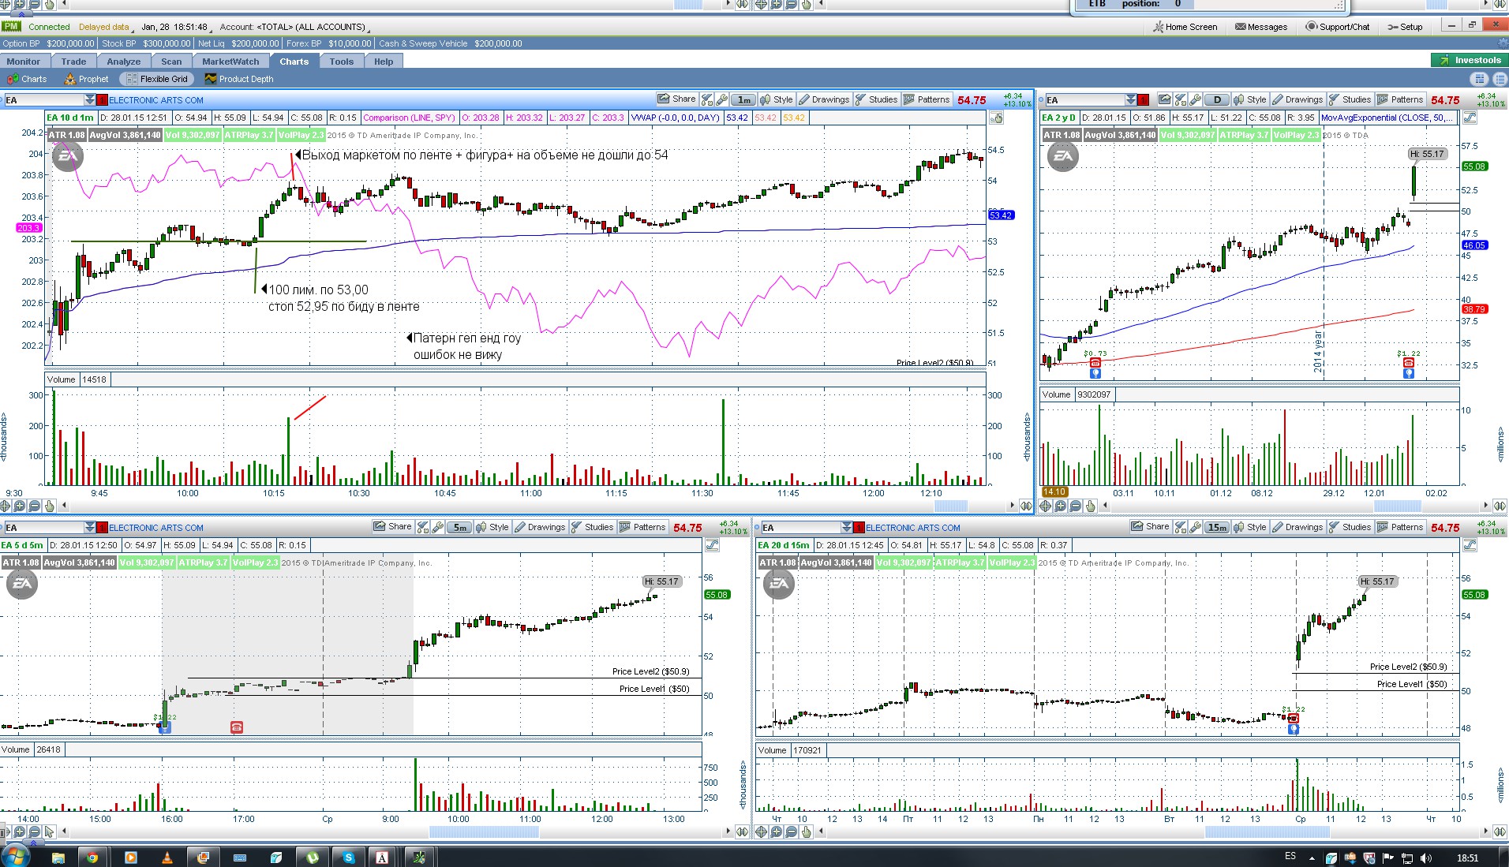1509x867 pixels.
Task: Change the 5m timeframe button
Action: 460,527
